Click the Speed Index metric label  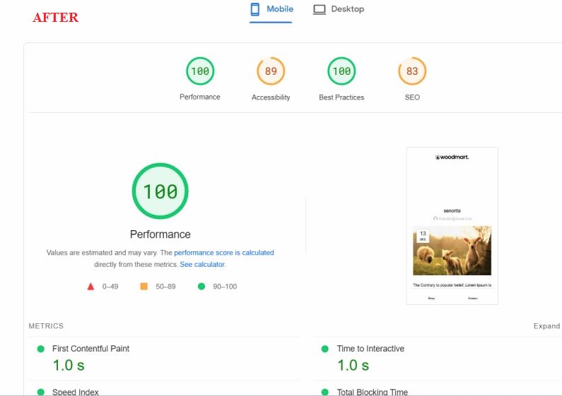pos(75,392)
